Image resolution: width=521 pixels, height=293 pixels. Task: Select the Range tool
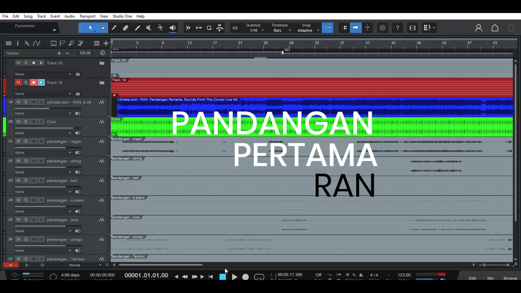point(102,28)
